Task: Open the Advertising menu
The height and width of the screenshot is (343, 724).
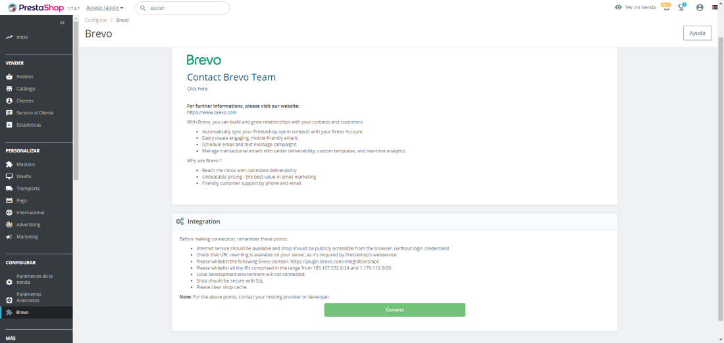Action: (x=28, y=225)
